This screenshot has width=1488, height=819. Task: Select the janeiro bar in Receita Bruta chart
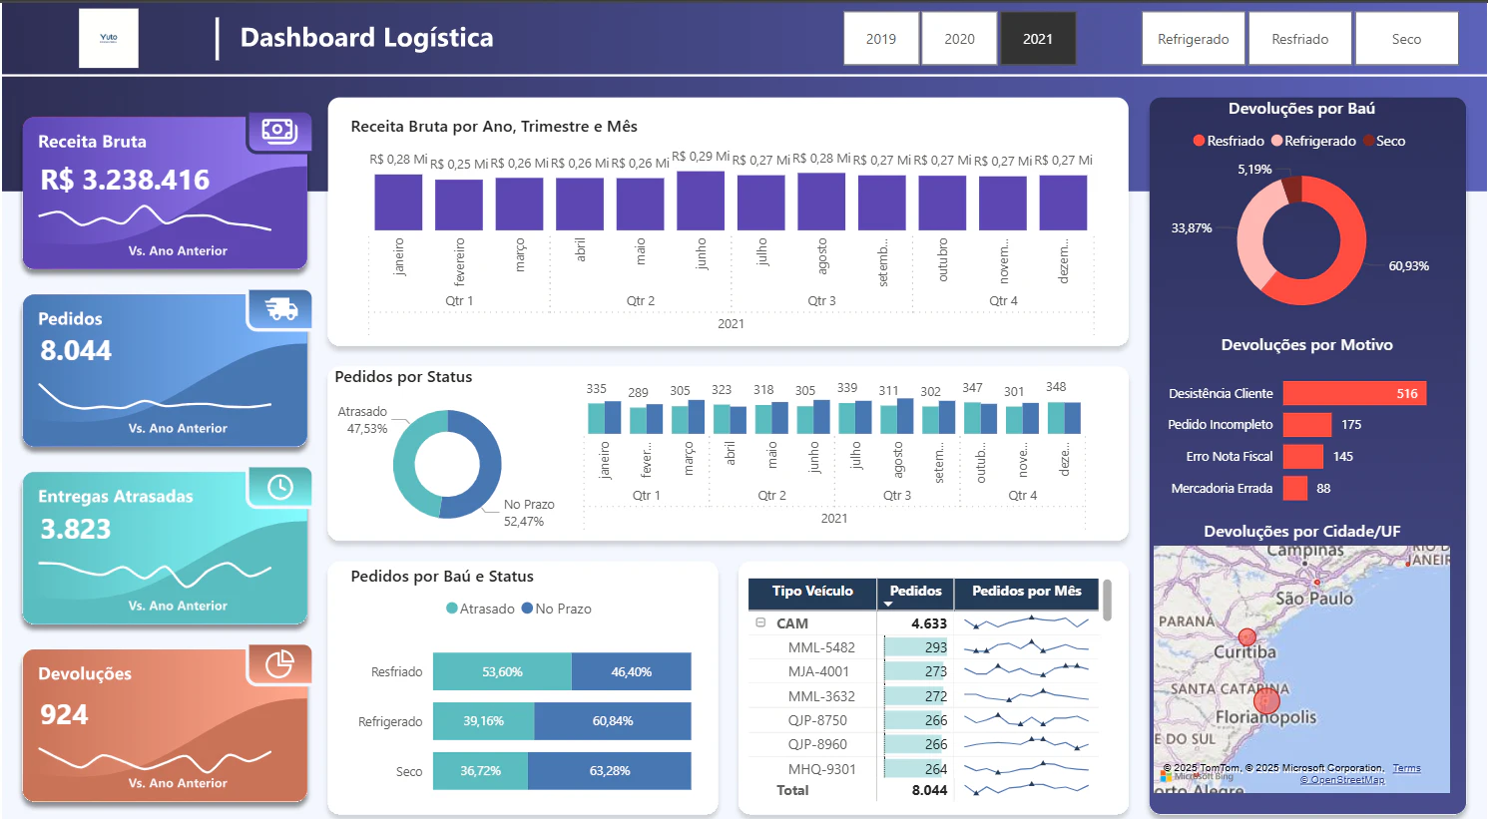[398, 203]
